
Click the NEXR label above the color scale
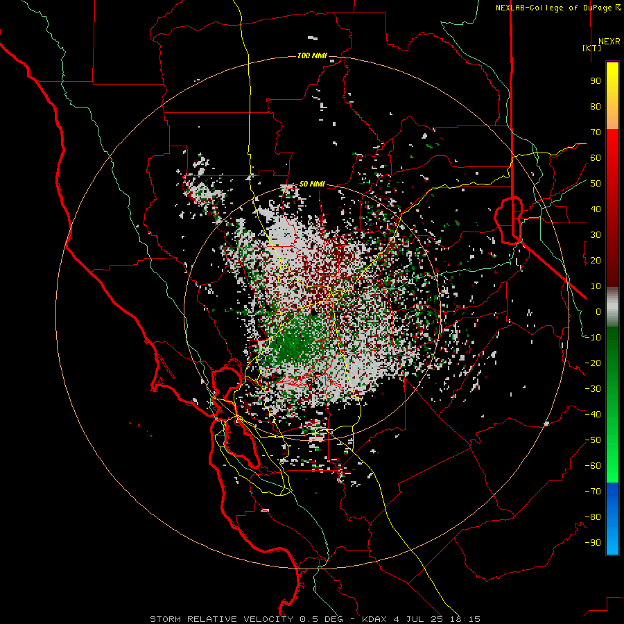[x=609, y=42]
